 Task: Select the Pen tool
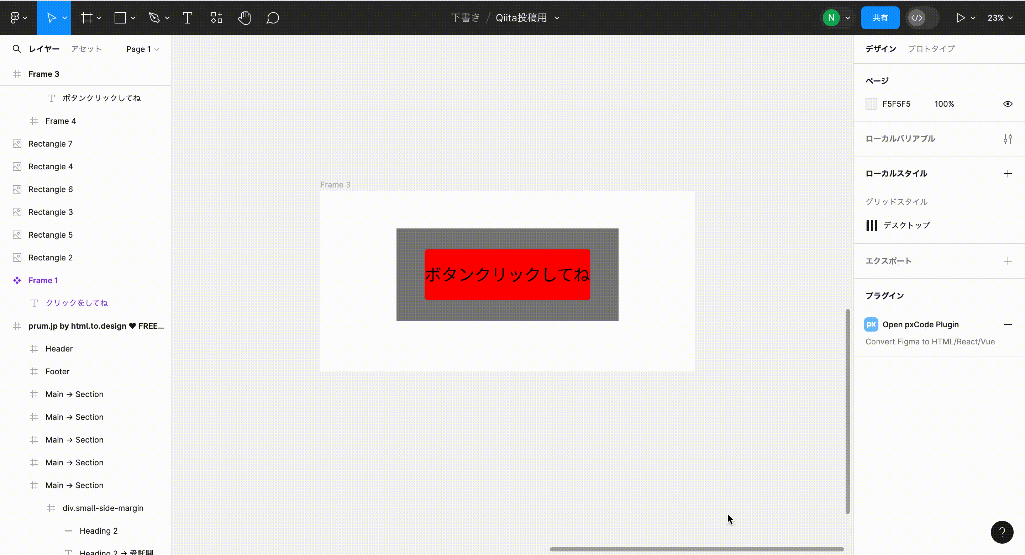point(155,17)
